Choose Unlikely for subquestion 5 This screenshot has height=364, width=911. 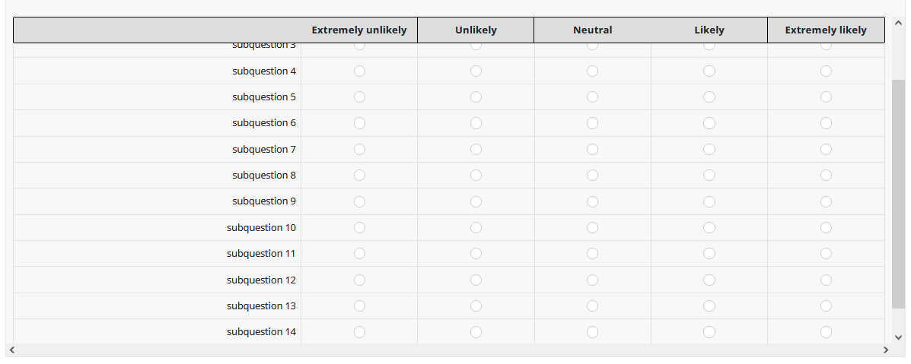[476, 97]
